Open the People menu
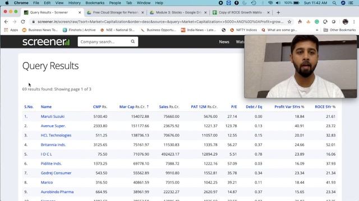Screen dimensions: 359x201 (115, 3)
